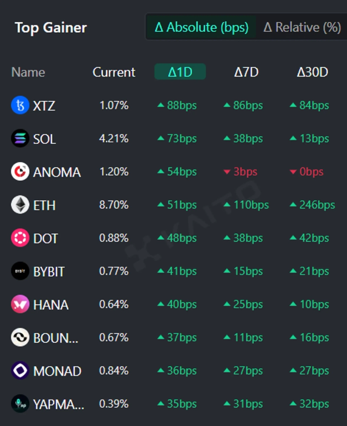Sort by the Δ30D column
The width and height of the screenshot is (347, 426).
[x=312, y=72]
